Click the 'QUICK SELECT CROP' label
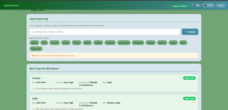Image resolution: width=228 pixels, height=110 pixels. 39,38
